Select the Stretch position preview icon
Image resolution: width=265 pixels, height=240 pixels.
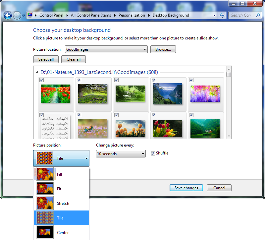tap(45, 203)
